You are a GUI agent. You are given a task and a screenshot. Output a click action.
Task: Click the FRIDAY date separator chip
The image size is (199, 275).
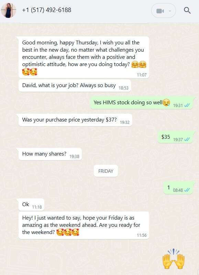(106, 171)
